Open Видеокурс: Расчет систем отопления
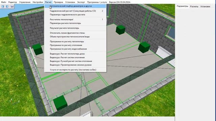The width and height of the screenshot is (216, 121). [75, 57]
